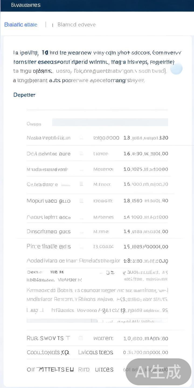Click the search field beside Owsas

pos(110,122)
